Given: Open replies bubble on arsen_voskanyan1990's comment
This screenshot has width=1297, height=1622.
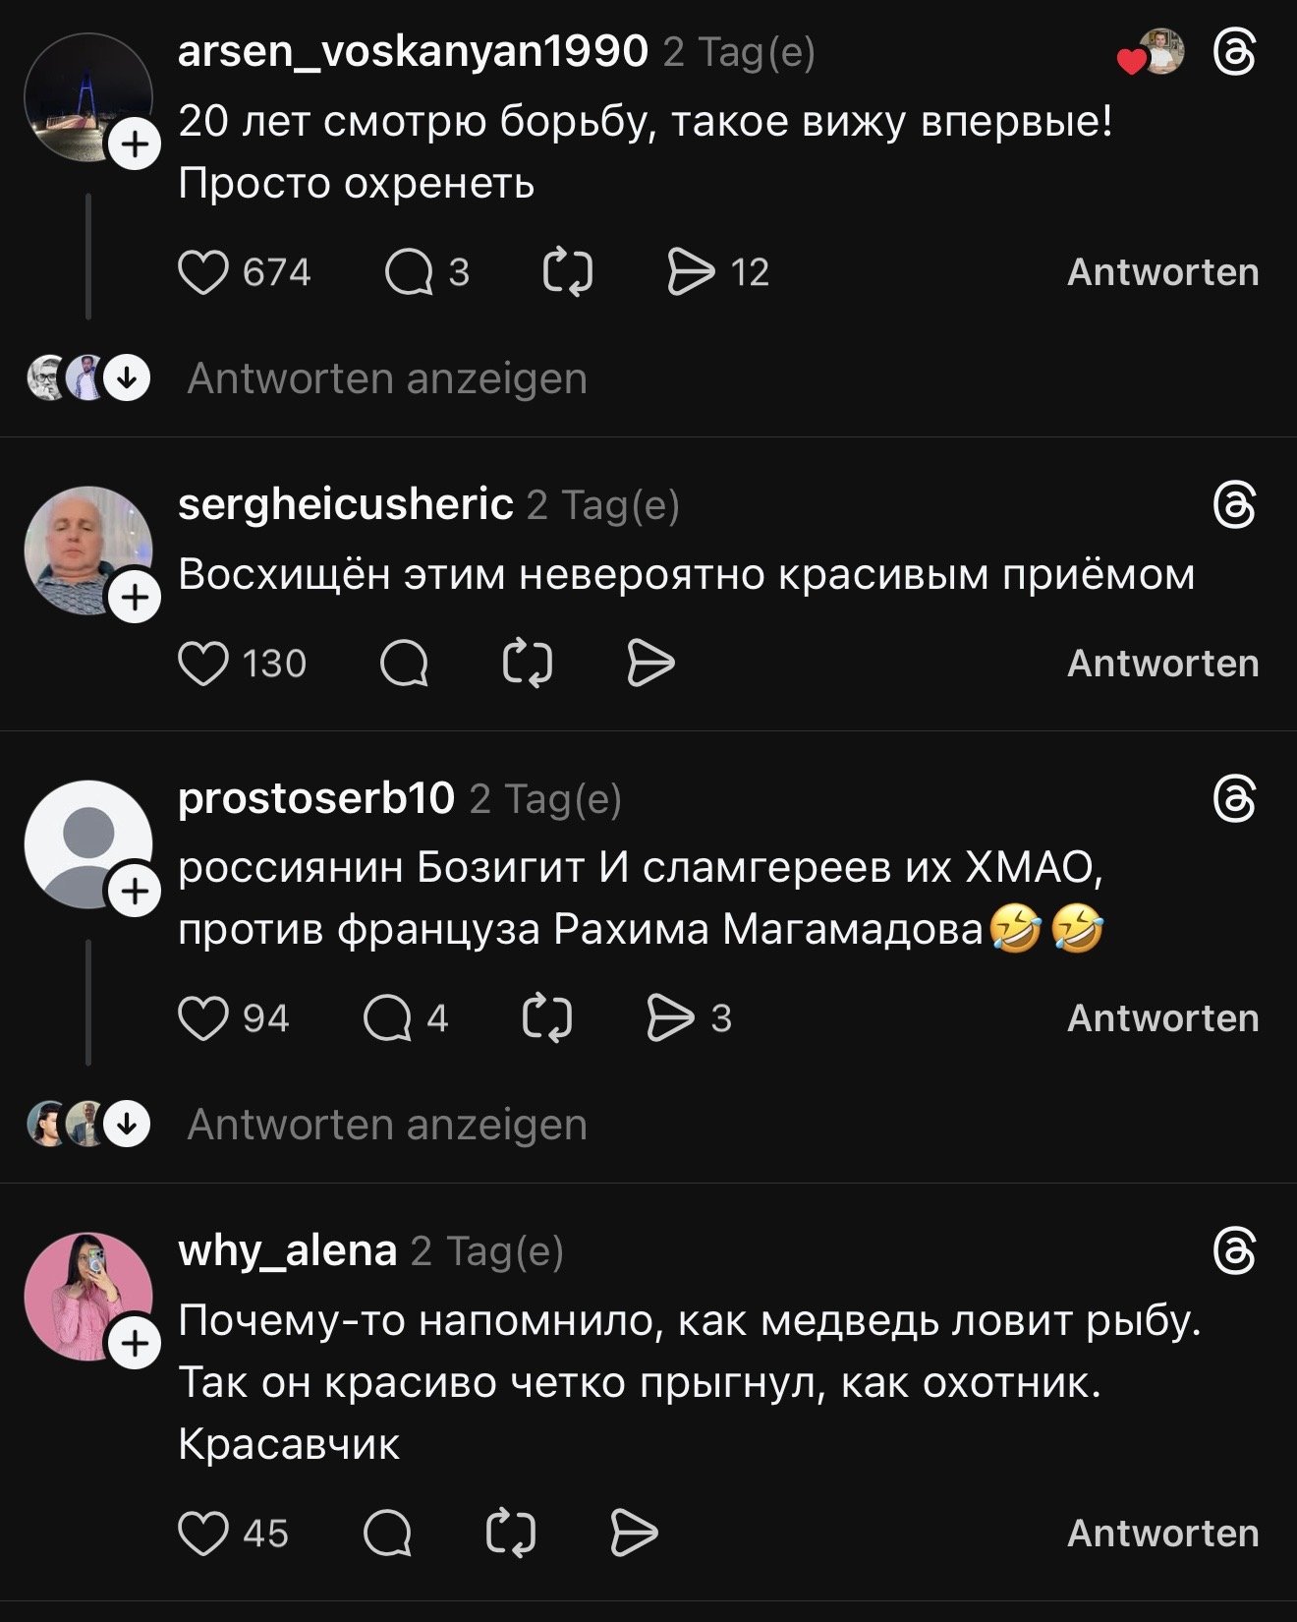Looking at the screenshot, I should [x=409, y=272].
